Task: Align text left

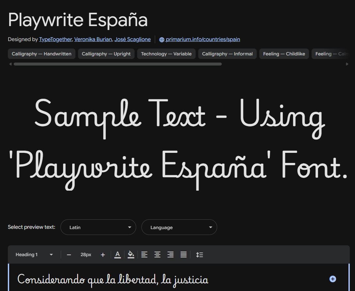Action: (144, 255)
